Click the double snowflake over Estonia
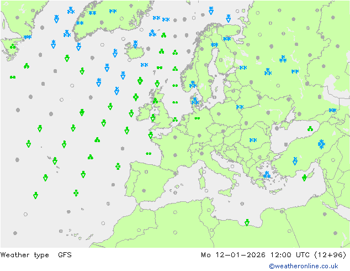This screenshot has height=271, width=350. coord(243,67)
